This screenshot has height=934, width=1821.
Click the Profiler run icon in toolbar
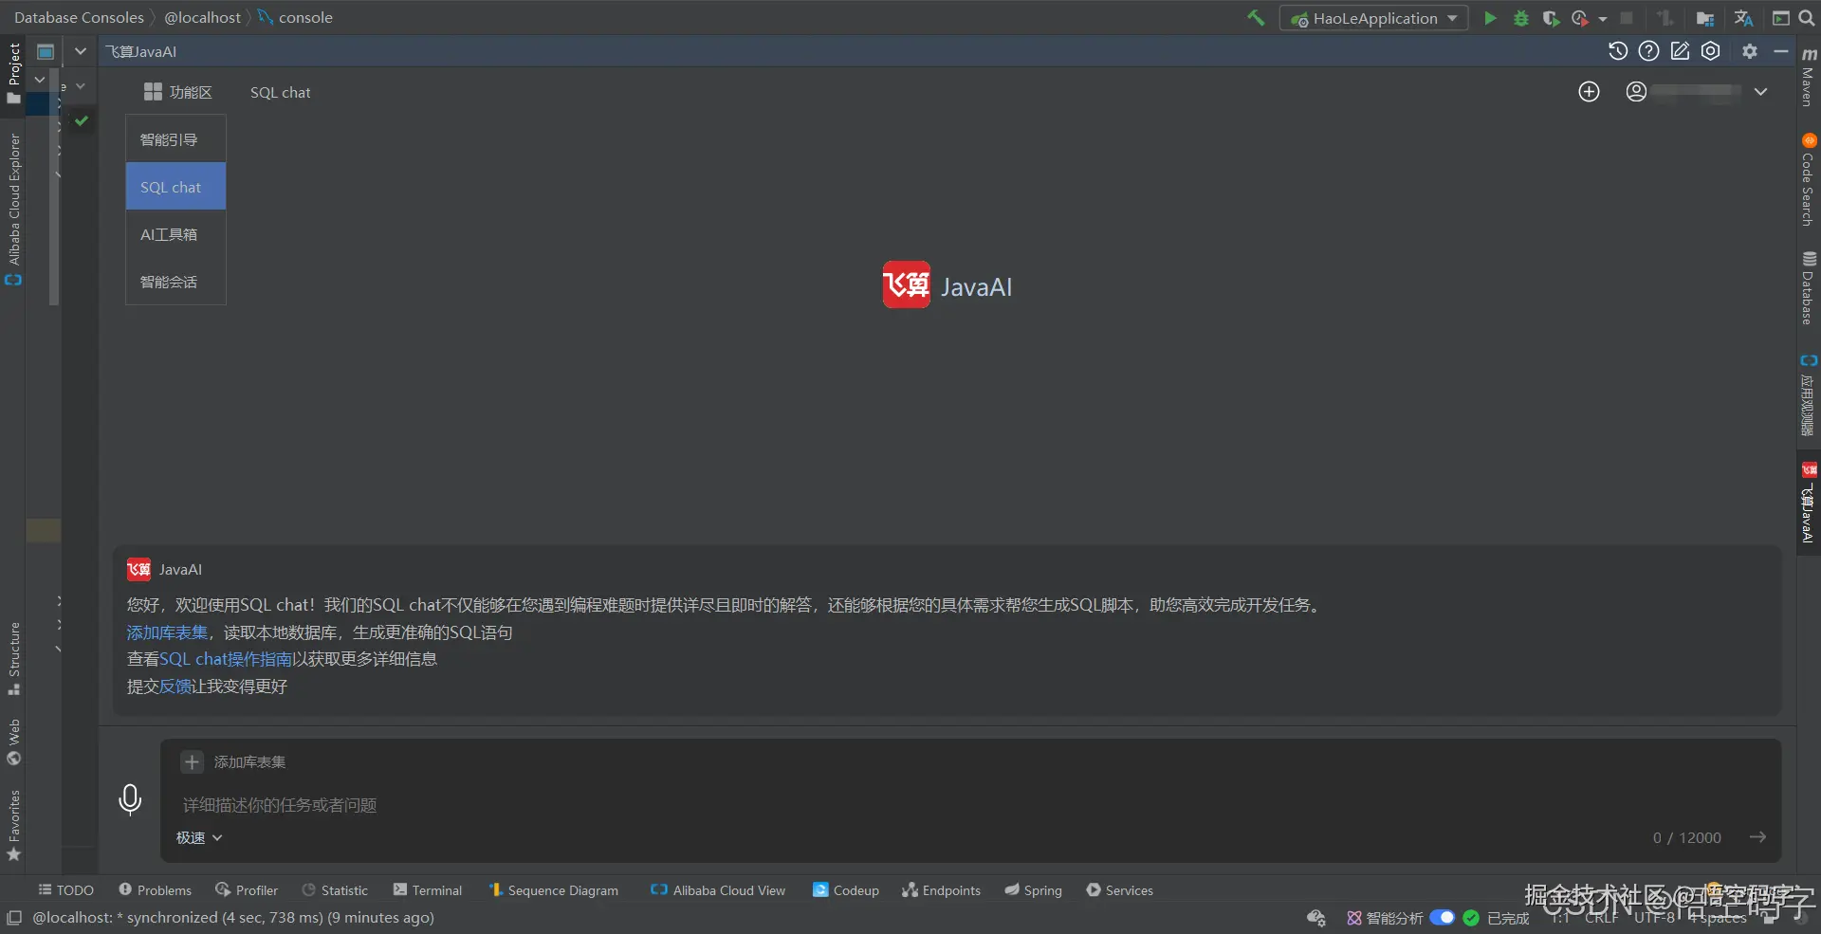click(1580, 18)
